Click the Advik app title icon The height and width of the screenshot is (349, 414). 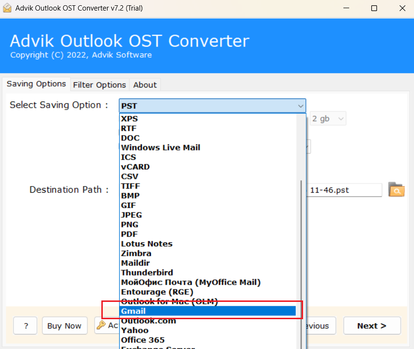point(7,8)
